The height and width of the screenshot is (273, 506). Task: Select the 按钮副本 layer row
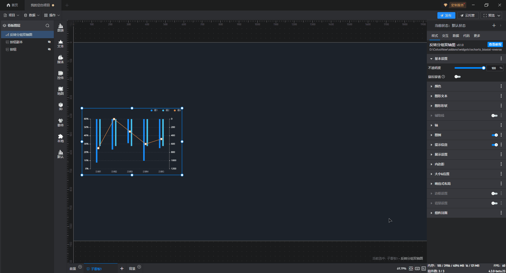27,42
